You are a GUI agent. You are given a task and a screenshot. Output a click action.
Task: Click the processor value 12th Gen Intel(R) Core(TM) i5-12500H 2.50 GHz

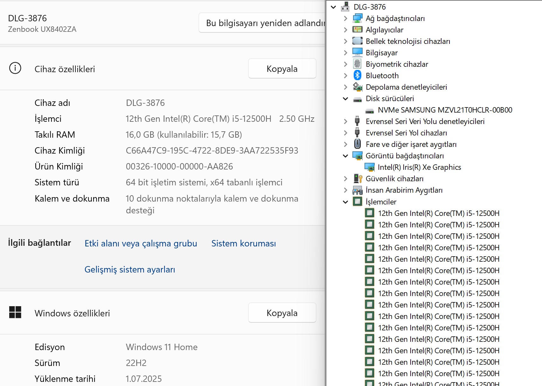click(220, 119)
